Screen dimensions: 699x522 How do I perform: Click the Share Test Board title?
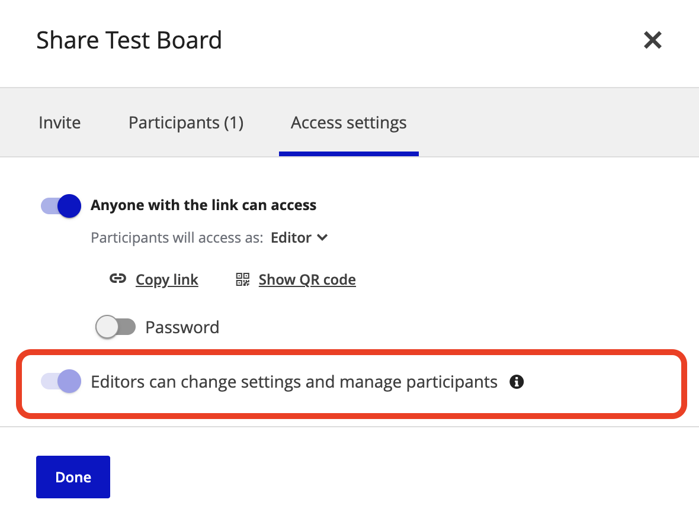(129, 40)
